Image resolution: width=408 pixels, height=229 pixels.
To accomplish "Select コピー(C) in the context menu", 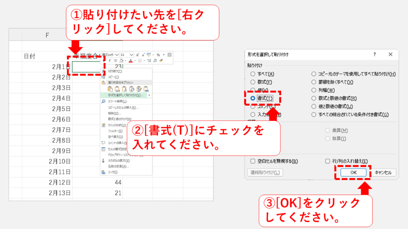I will (x=114, y=77).
